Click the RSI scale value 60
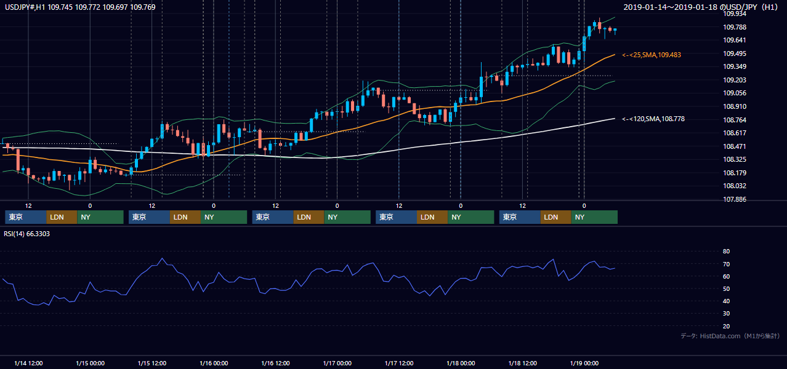The width and height of the screenshot is (787, 369). pos(726,276)
